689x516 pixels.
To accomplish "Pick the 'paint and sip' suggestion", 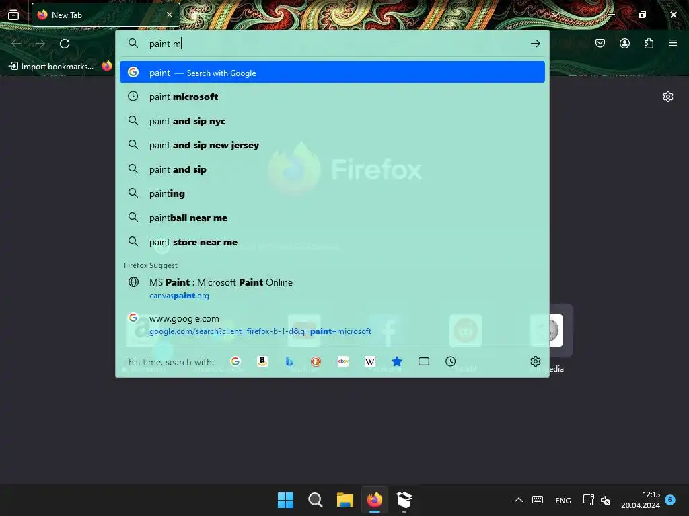I will click(332, 169).
